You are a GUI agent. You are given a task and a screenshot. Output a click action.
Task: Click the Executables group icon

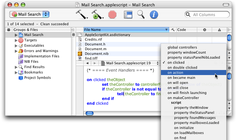tap(21, 46)
